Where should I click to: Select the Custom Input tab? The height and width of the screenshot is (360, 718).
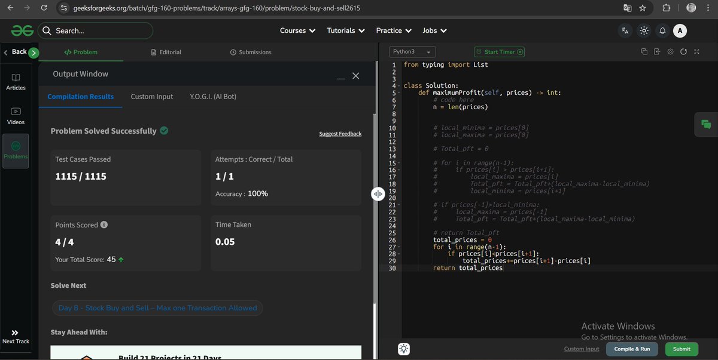(x=152, y=96)
